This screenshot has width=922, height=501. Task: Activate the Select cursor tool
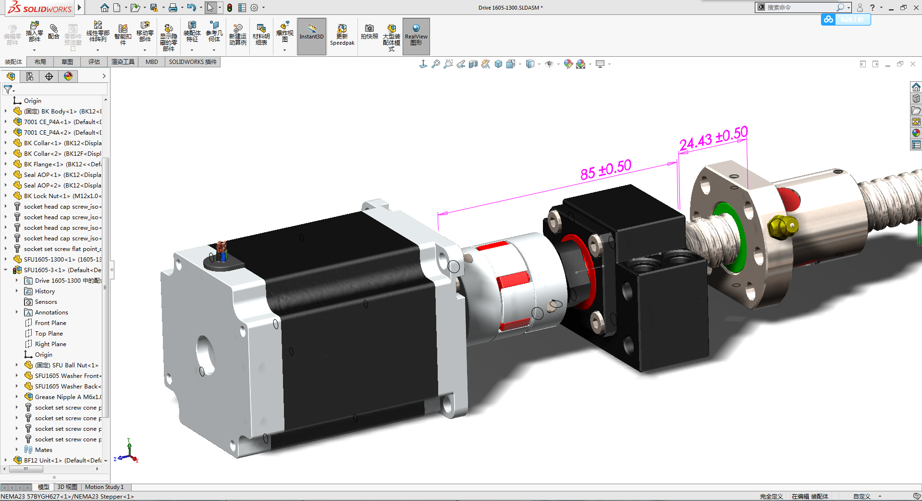click(x=210, y=8)
